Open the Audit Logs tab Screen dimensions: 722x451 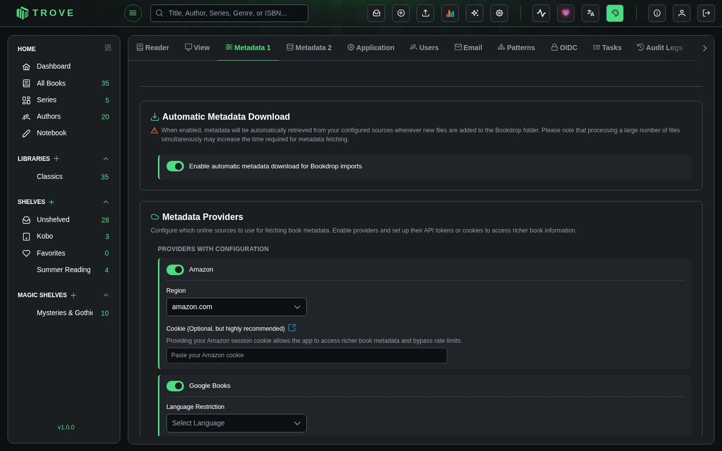pos(660,48)
